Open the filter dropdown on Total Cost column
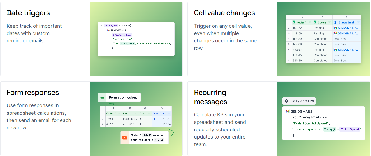This screenshot has width=371, height=156. [x=169, y=113]
